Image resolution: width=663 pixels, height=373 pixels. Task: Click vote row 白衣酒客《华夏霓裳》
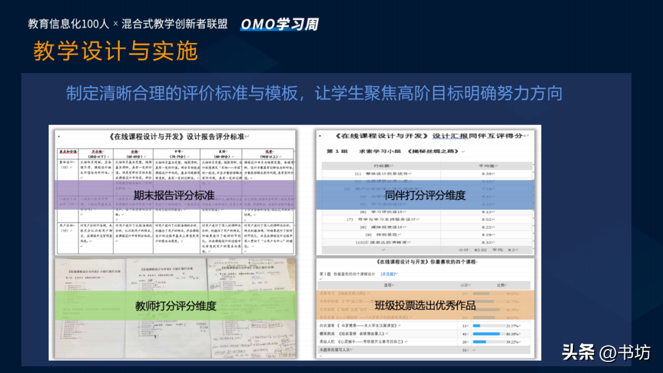(x=424, y=326)
